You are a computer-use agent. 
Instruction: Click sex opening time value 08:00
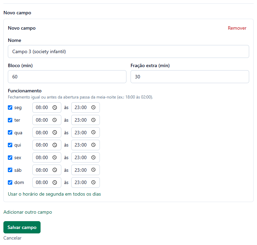pos(42,158)
